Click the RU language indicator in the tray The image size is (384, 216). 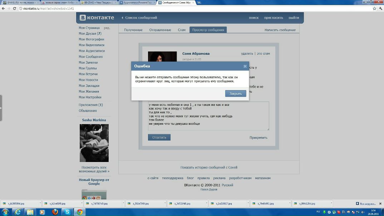pyautogui.click(x=318, y=212)
